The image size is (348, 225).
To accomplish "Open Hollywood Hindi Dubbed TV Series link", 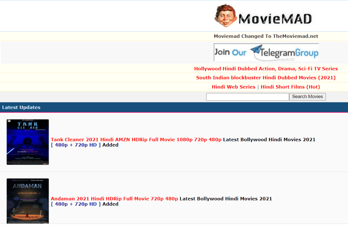I will (x=266, y=69).
